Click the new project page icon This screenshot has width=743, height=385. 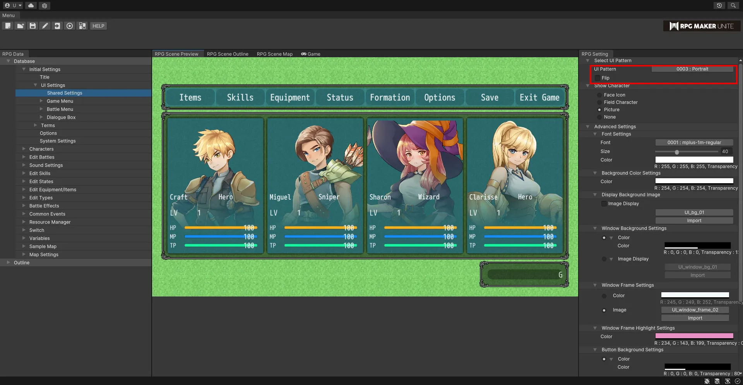click(8, 26)
